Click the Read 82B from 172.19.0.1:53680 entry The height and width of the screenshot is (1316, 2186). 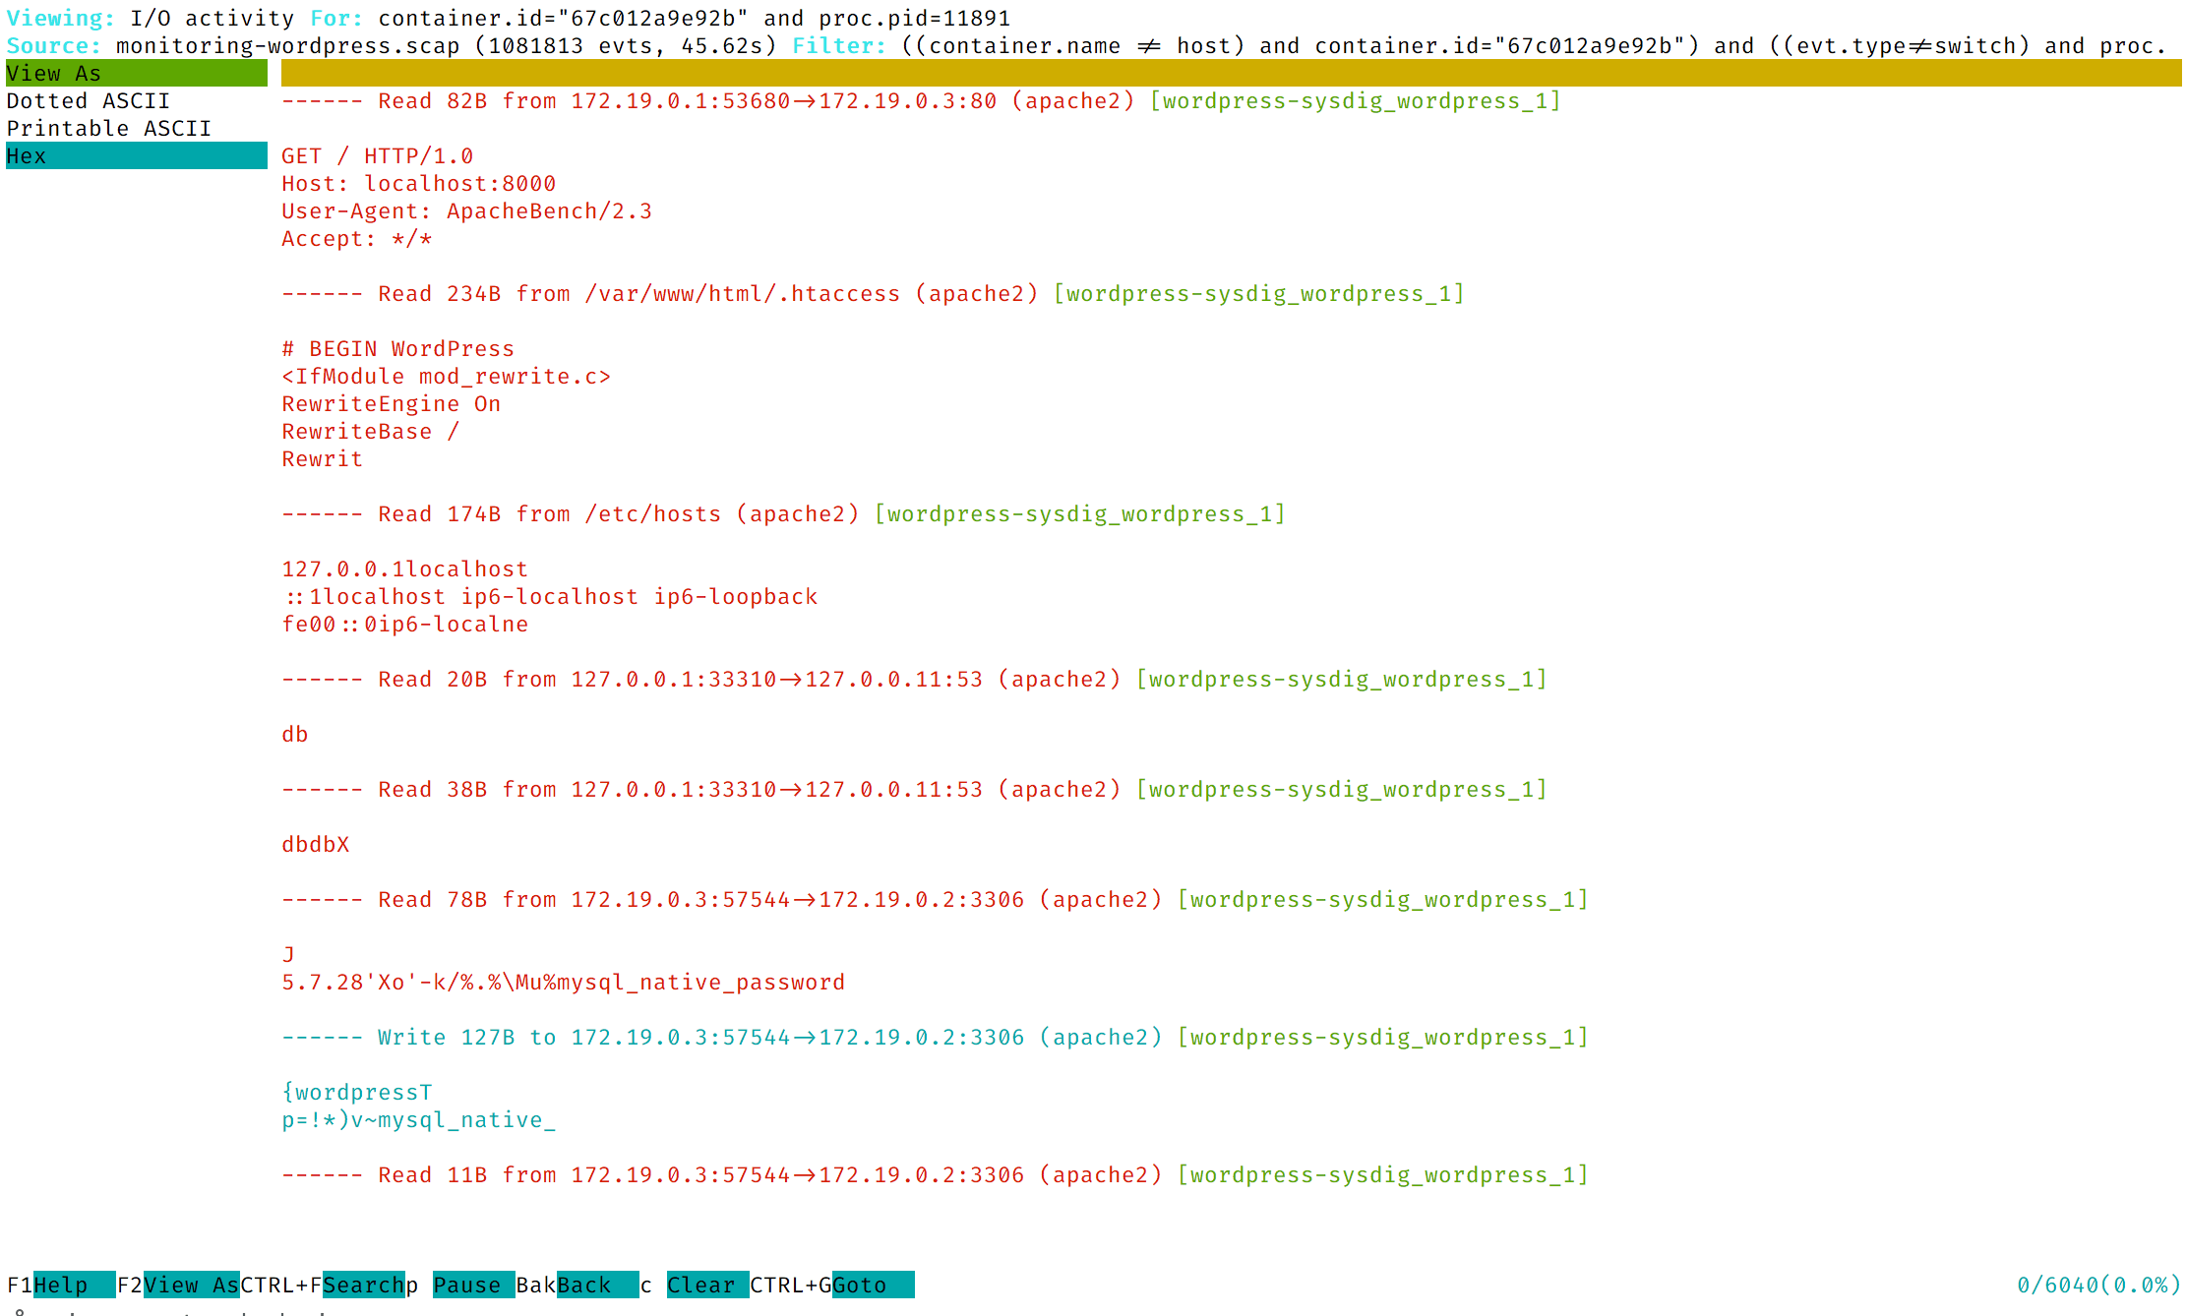click(x=921, y=100)
